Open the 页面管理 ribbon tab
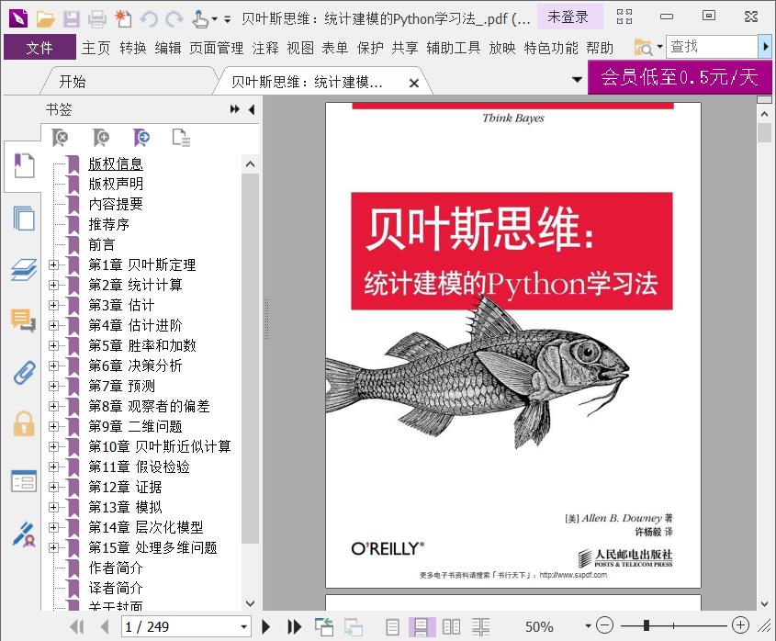Viewport: 776px width, 641px height. pyautogui.click(x=217, y=48)
